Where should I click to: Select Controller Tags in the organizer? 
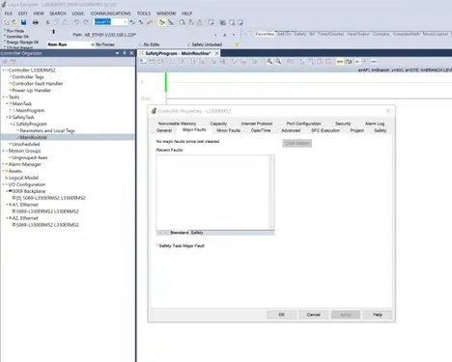click(x=28, y=77)
